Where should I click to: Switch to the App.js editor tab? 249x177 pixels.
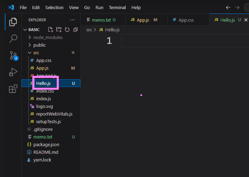(147, 20)
